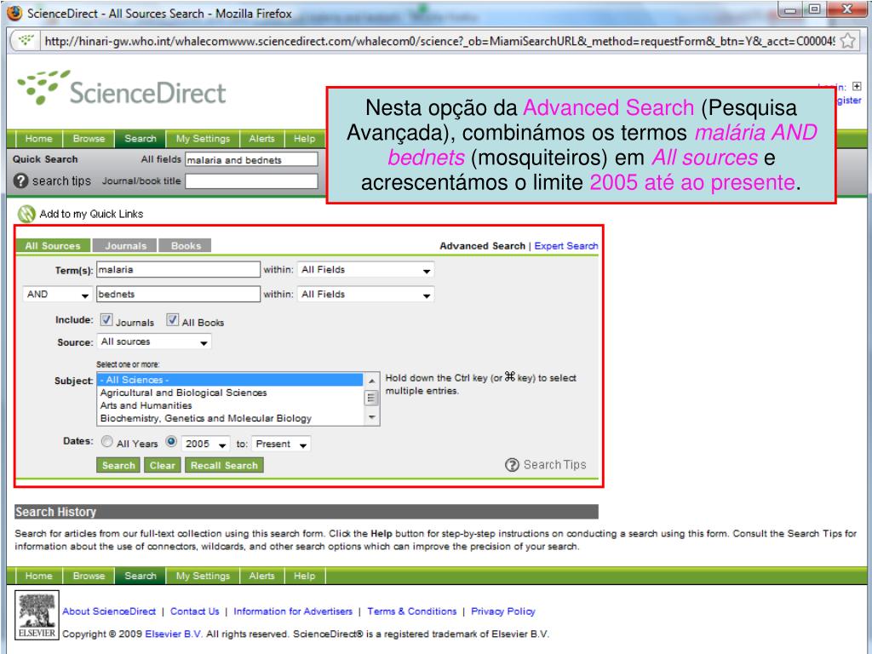Click the Firefox logo in title bar

tap(14, 12)
